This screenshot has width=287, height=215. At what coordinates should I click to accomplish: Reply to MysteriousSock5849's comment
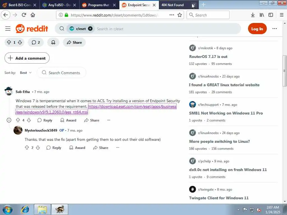tap(54, 148)
